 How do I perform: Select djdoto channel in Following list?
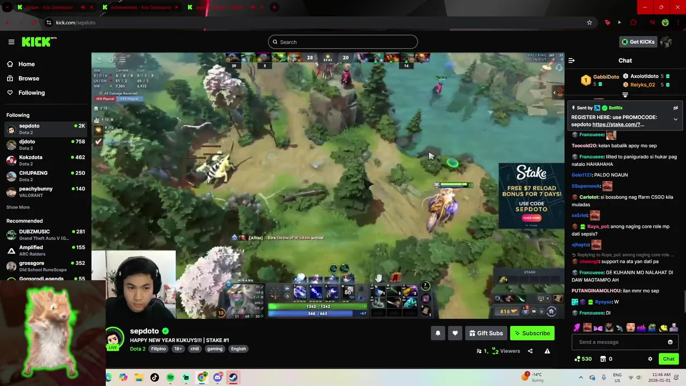(x=46, y=145)
